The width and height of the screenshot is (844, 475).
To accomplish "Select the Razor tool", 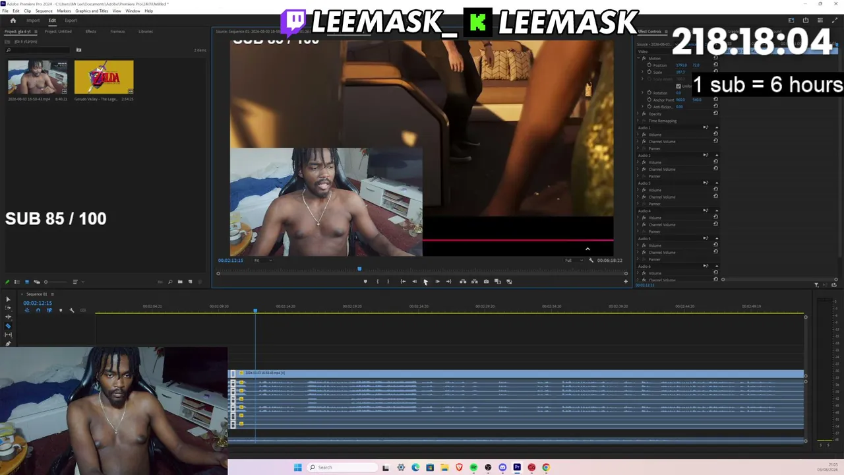I will [x=8, y=326].
